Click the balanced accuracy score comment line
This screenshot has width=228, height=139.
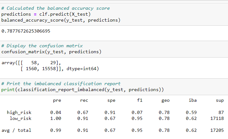(x=55, y=8)
